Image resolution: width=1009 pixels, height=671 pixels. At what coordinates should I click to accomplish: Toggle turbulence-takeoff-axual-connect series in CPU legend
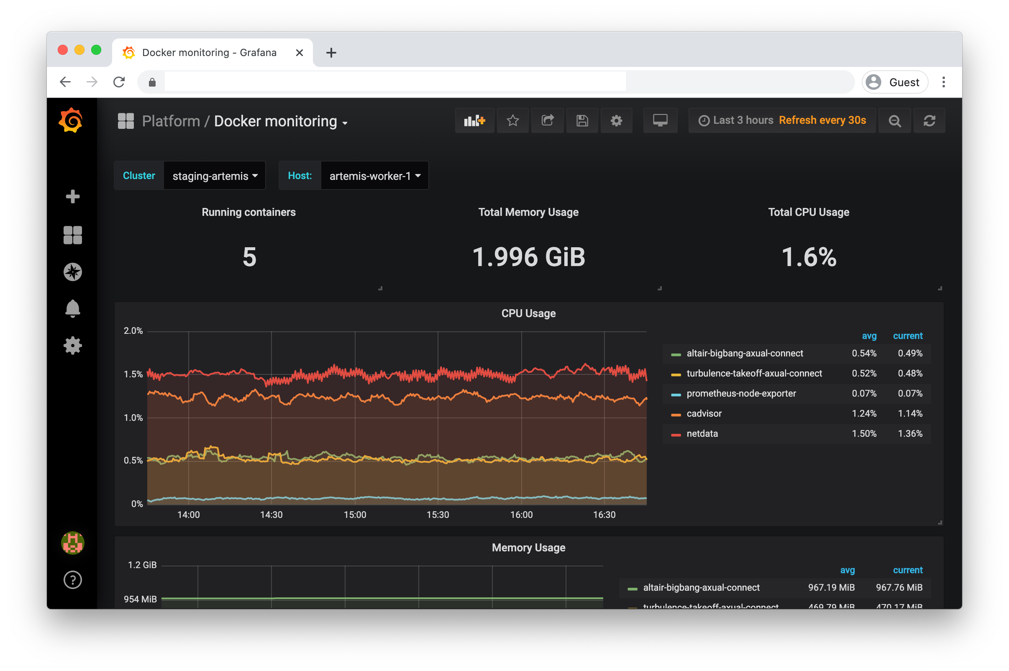click(x=754, y=374)
